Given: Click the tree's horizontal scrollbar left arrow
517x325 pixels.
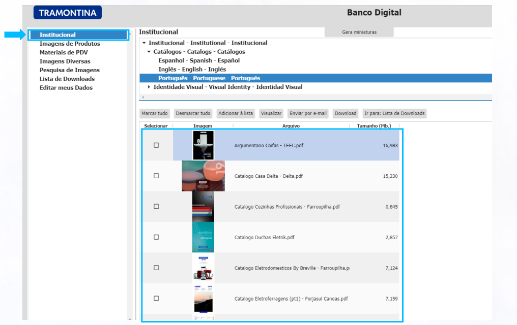Looking at the screenshot, I should (x=143, y=97).
